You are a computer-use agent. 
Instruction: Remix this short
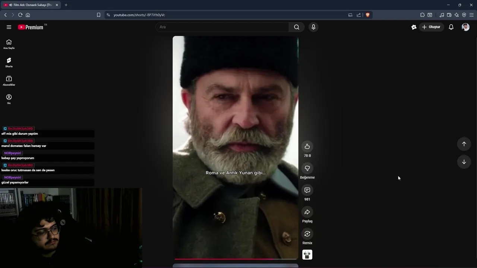click(x=307, y=234)
